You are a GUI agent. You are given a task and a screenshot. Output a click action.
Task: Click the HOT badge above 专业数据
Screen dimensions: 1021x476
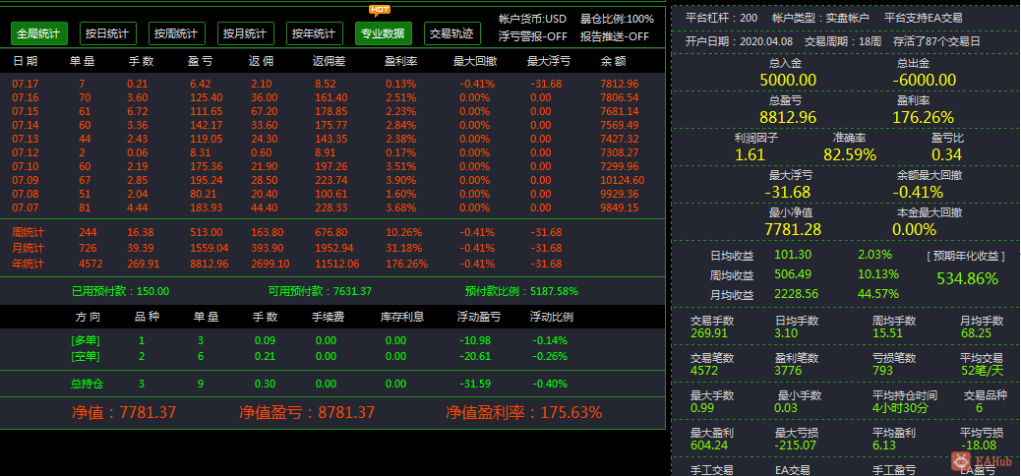point(380,10)
